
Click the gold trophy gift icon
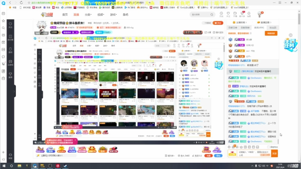[x=61, y=149]
